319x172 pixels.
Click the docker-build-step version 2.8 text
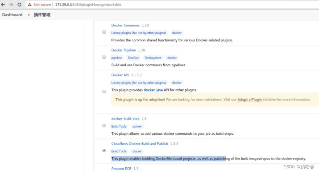144,119
